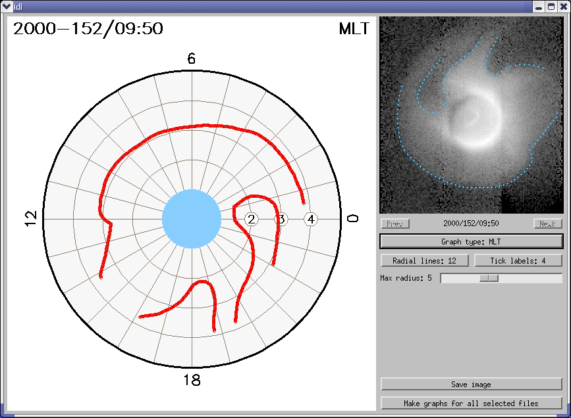571x418 pixels.
Task: Make graphs for all selected files
Action: click(471, 403)
